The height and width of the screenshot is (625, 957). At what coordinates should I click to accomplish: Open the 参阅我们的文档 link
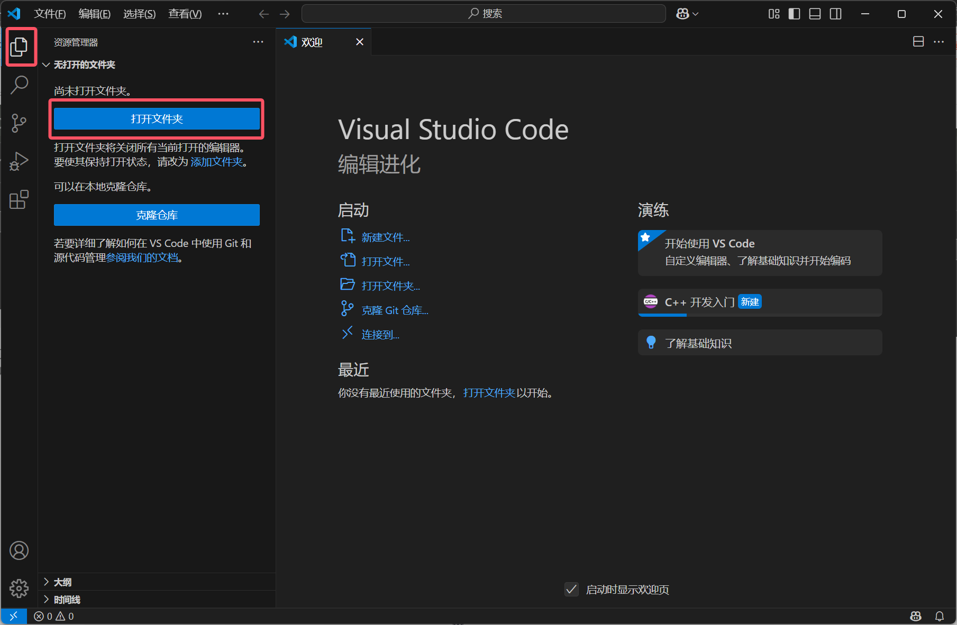[142, 258]
